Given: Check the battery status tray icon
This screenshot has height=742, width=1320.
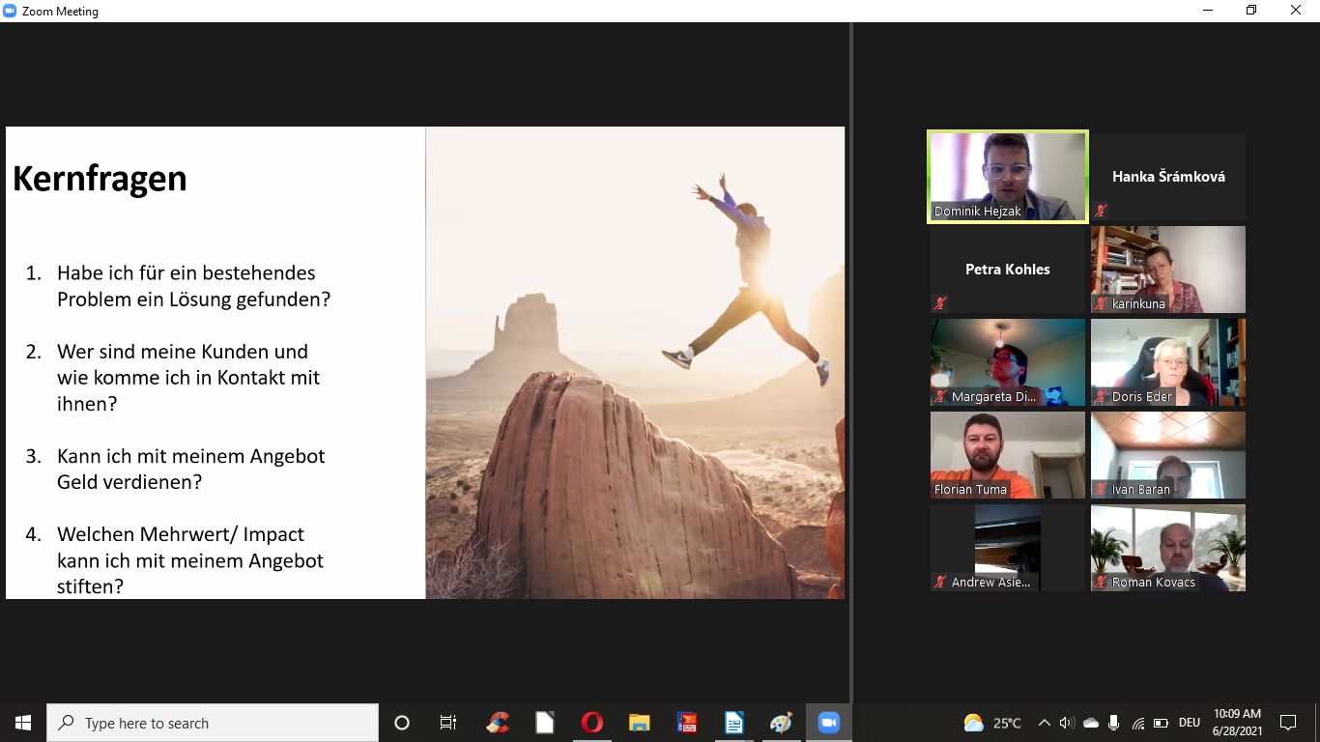Looking at the screenshot, I should click(x=1161, y=723).
